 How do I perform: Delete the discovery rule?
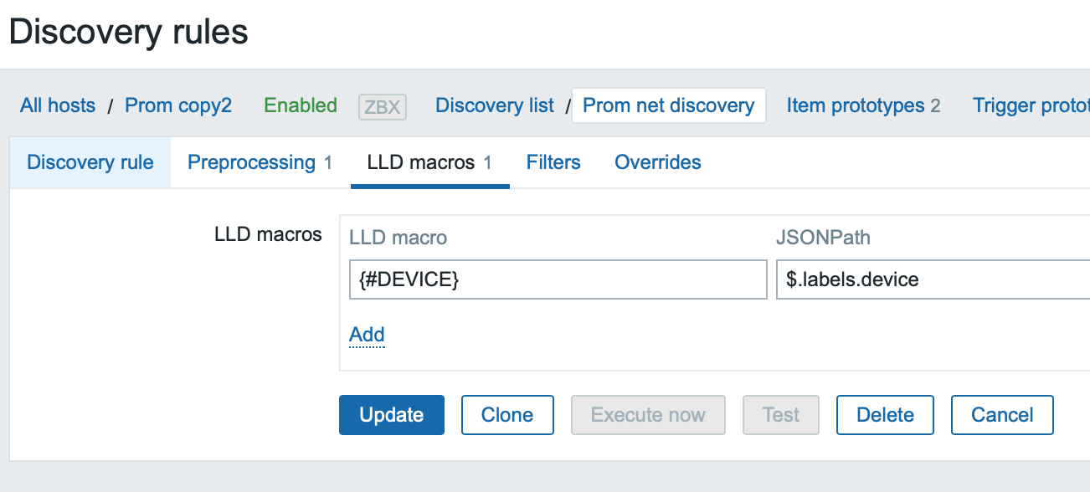click(885, 415)
